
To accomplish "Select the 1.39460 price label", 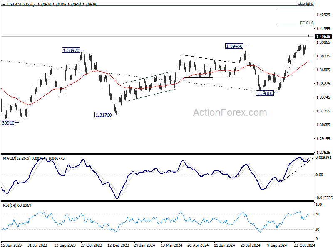I will (x=234, y=46).
